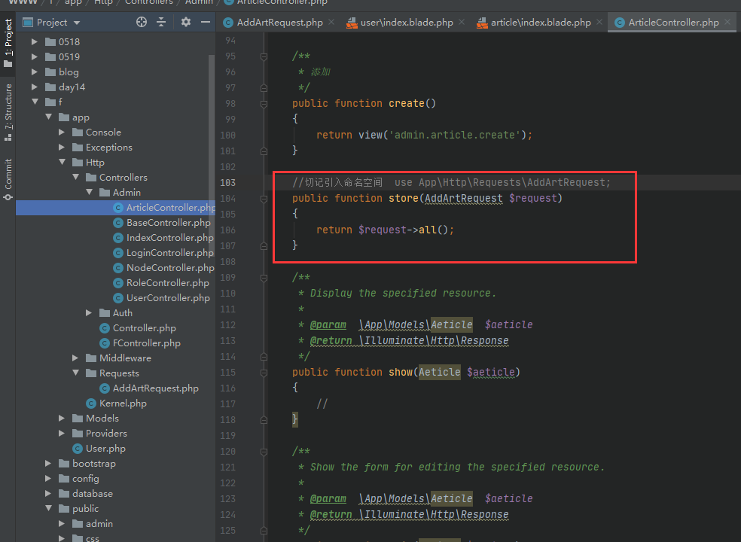Expand the Models folder
This screenshot has width=741, height=542.
[62, 419]
